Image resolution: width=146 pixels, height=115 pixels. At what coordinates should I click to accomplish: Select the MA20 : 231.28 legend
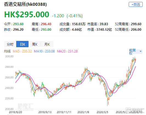67,51
